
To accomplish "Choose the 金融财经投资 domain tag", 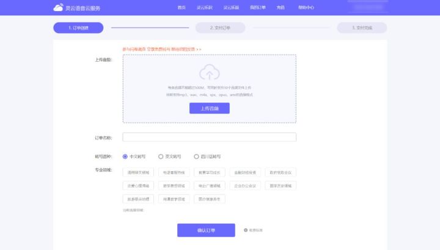I will 245,172.
